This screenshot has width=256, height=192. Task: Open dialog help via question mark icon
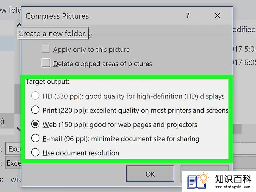click(188, 16)
